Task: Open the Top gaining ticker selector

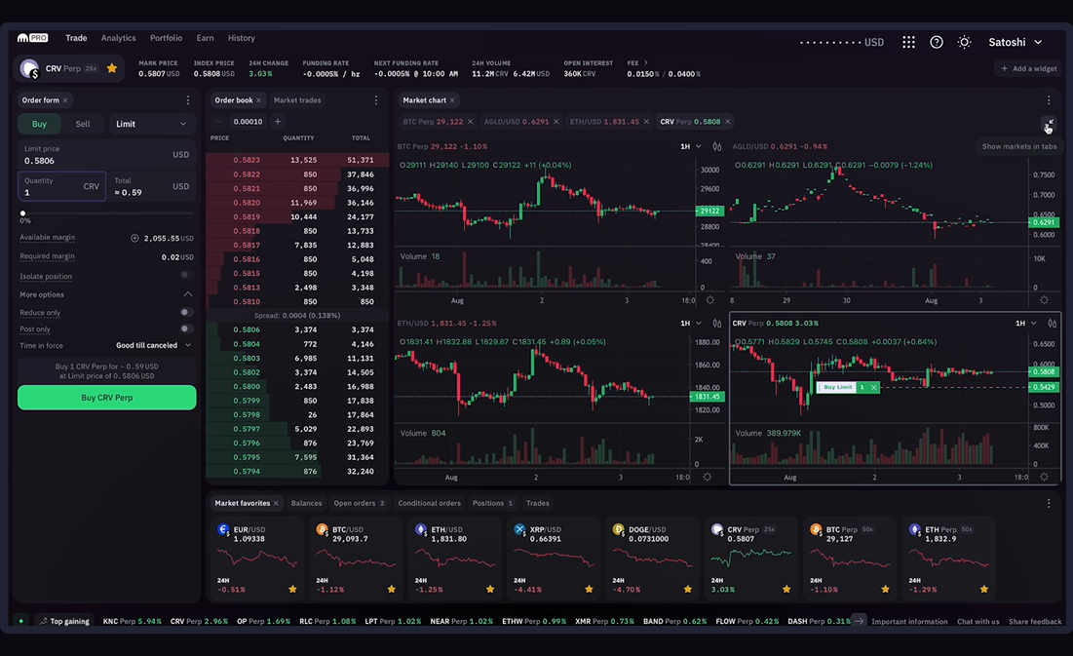Action: click(x=64, y=621)
